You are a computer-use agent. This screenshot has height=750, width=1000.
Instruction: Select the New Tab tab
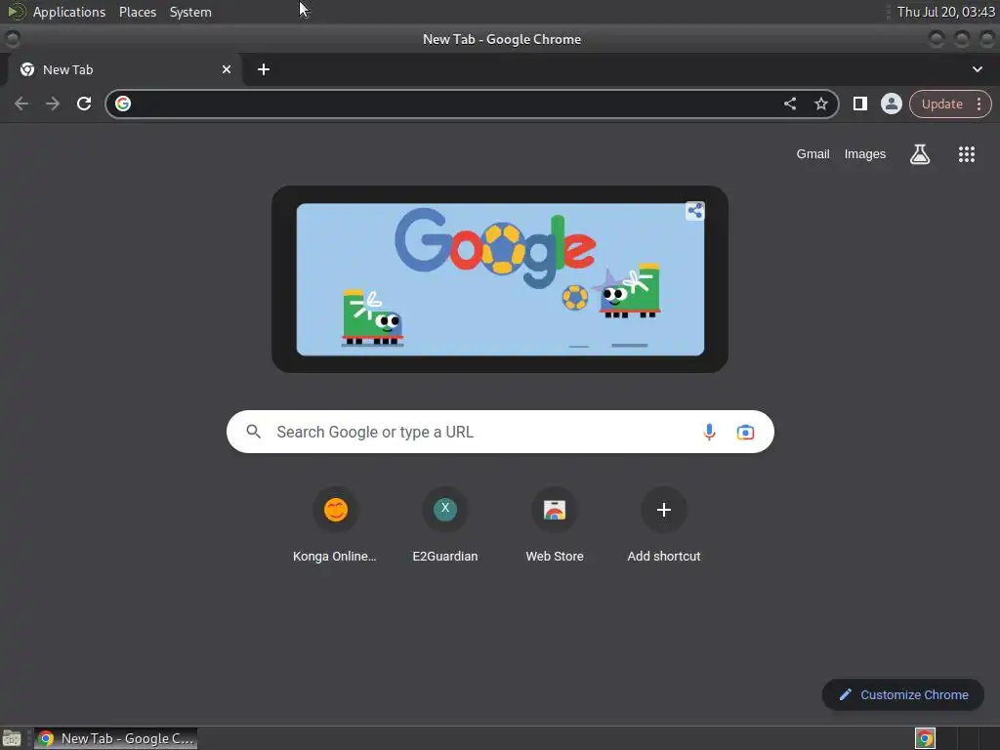124,69
